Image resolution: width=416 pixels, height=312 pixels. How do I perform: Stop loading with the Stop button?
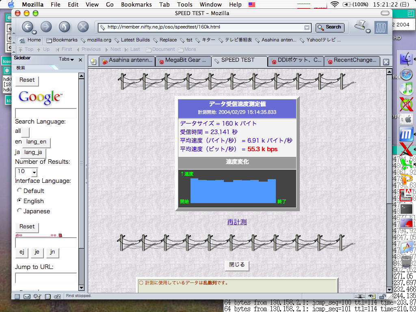click(83, 26)
